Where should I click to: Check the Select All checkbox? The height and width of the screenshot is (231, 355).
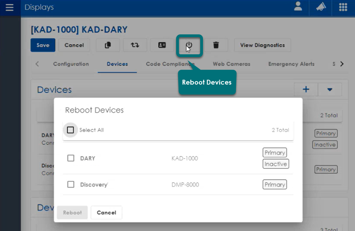pos(71,130)
